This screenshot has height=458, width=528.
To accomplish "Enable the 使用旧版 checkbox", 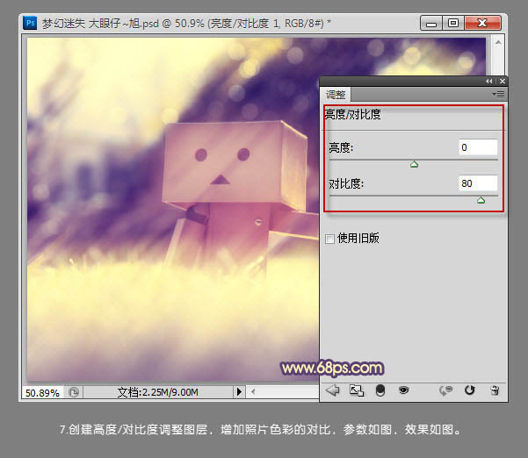I will coord(330,239).
